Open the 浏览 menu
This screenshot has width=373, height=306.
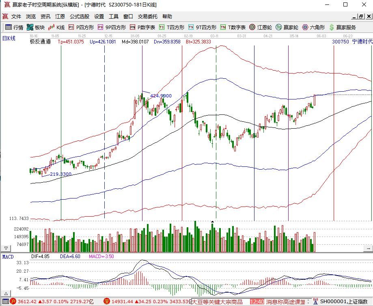coord(31,16)
